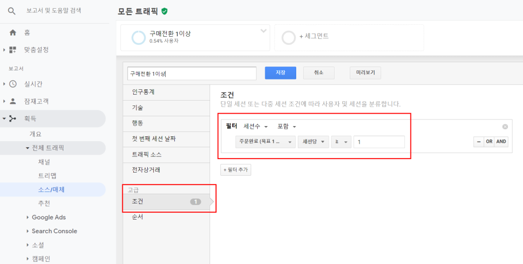The image size is (523, 264).
Task: Expand the Search Console tree arrow
Action: point(28,232)
